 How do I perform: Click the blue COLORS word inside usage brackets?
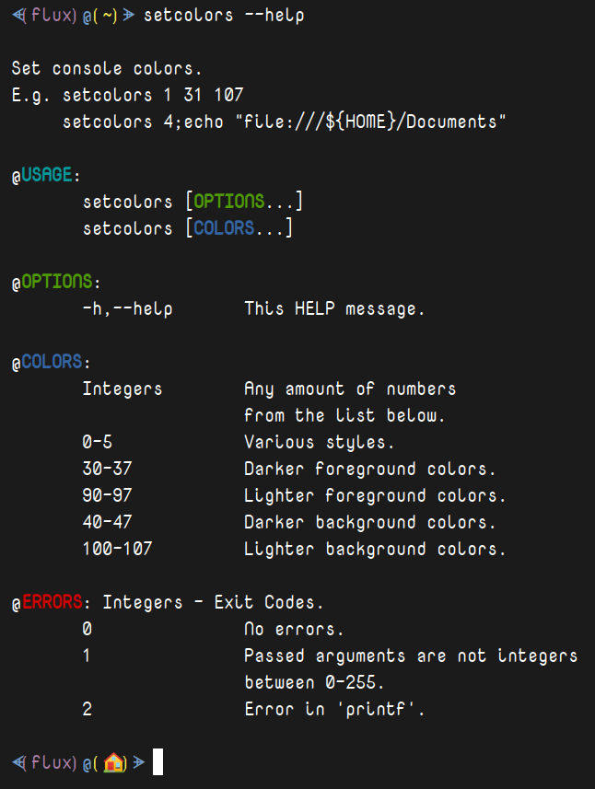click(224, 228)
